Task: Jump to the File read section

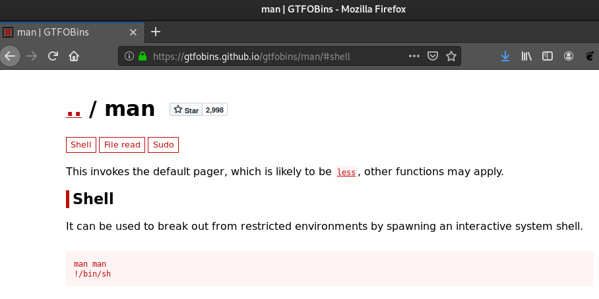Action: point(122,145)
